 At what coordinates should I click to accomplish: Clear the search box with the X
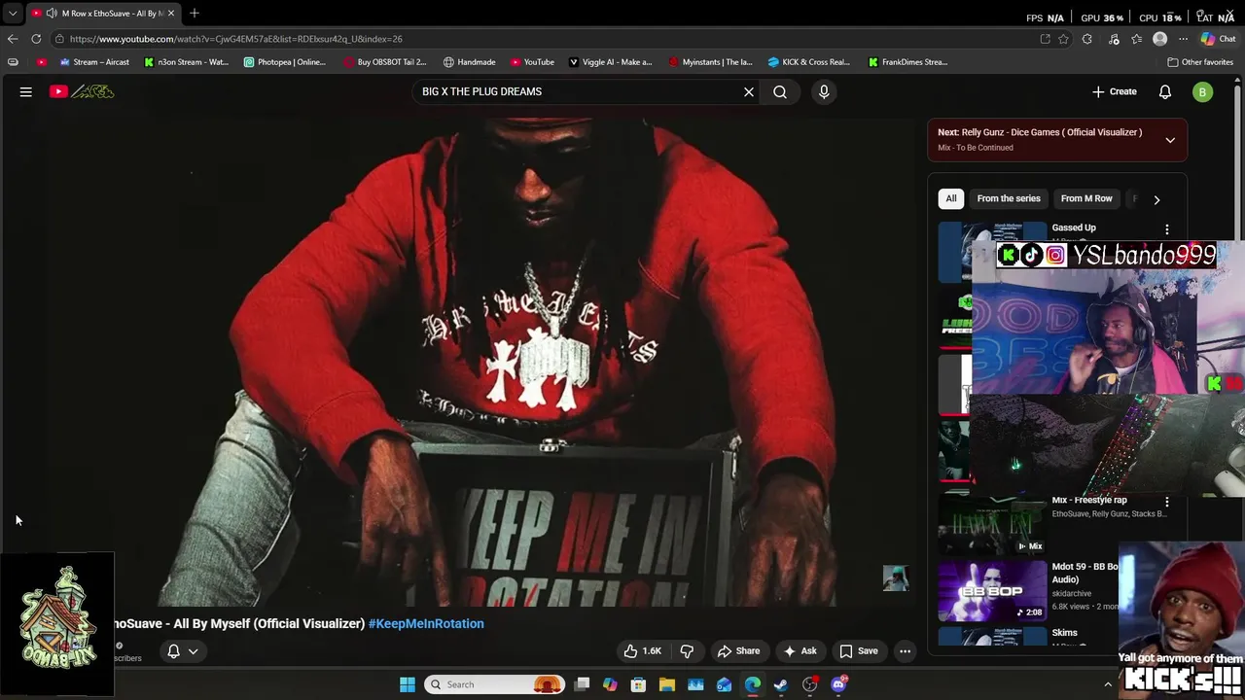coord(749,91)
